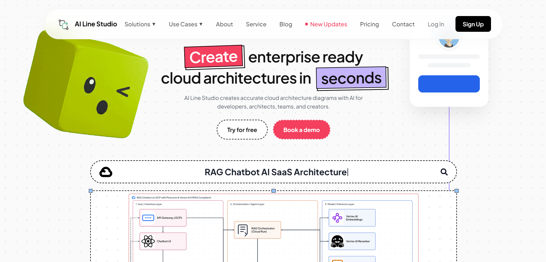This screenshot has width=546, height=262.
Task: Expand the Solutions dropdown arrow
Action: (x=154, y=24)
